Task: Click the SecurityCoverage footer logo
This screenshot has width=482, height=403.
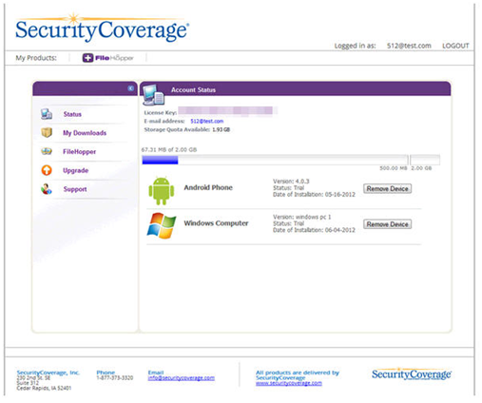Action: (412, 374)
